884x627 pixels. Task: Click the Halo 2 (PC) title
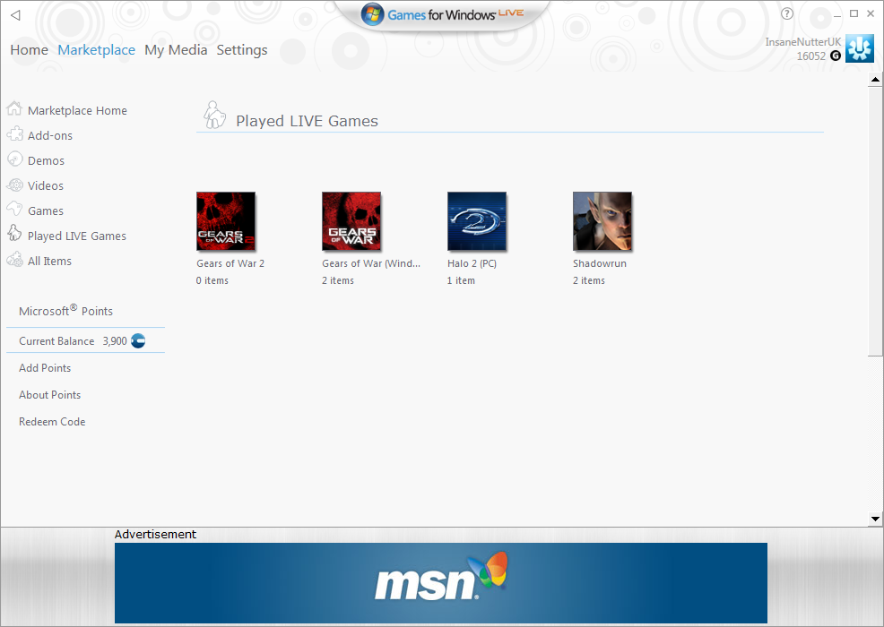472,263
